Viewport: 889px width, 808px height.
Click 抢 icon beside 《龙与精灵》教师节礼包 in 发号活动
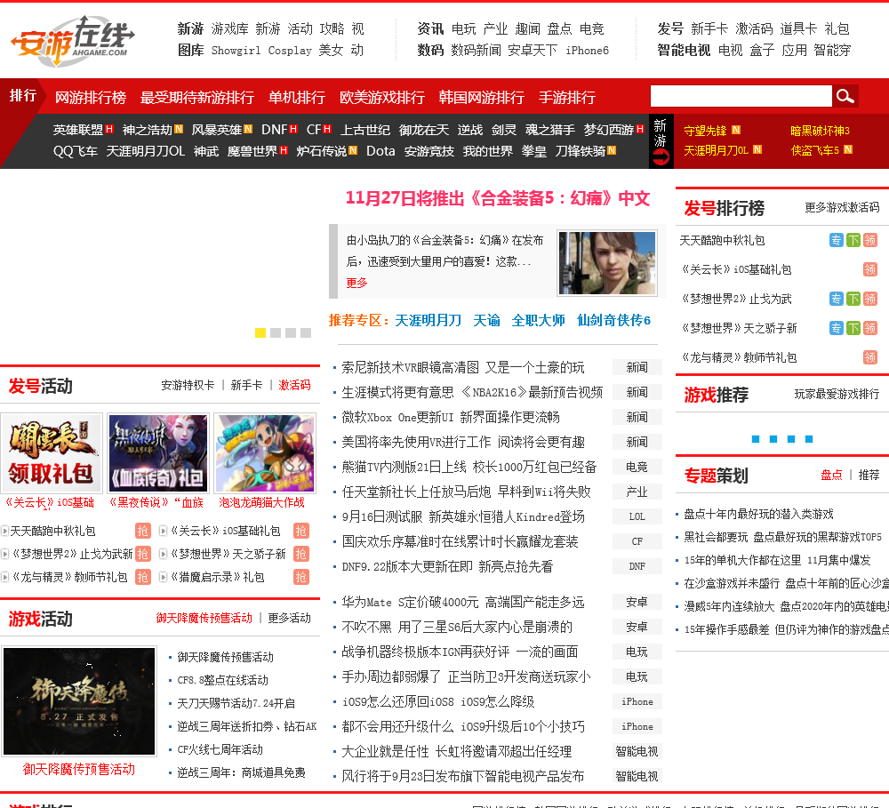coord(143,577)
